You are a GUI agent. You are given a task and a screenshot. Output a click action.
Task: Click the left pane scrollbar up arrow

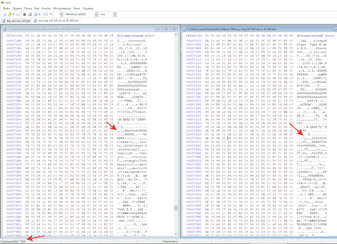click(x=176, y=34)
